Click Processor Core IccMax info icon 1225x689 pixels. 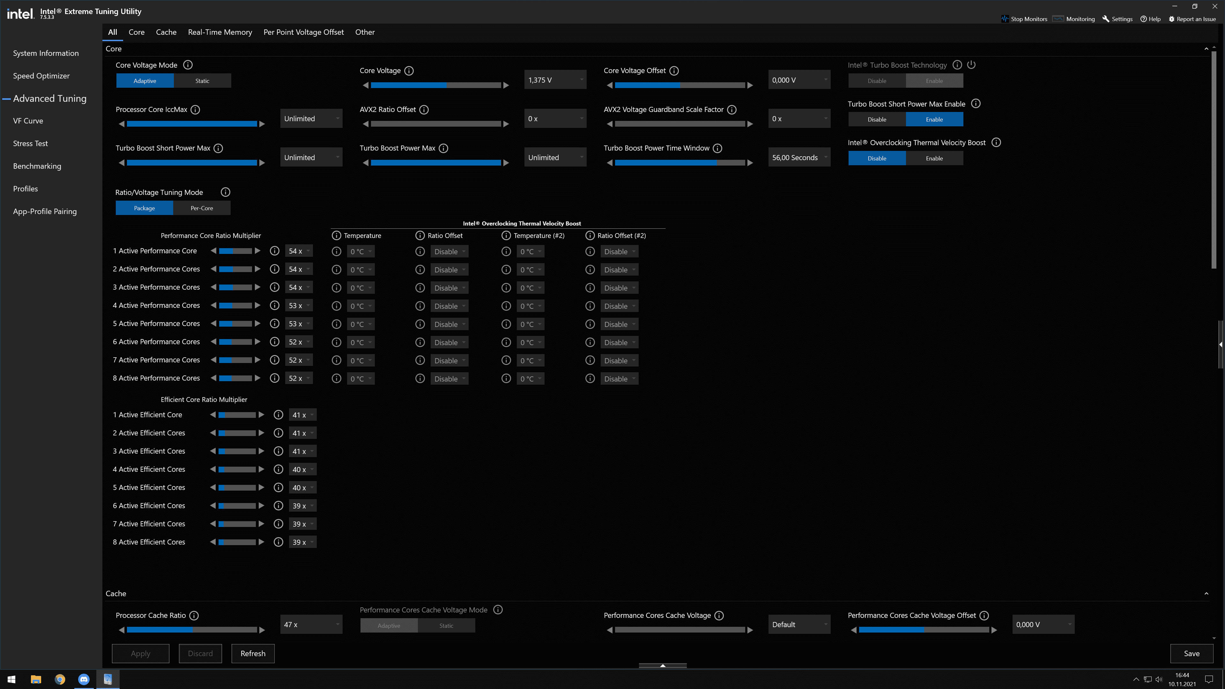(x=195, y=109)
